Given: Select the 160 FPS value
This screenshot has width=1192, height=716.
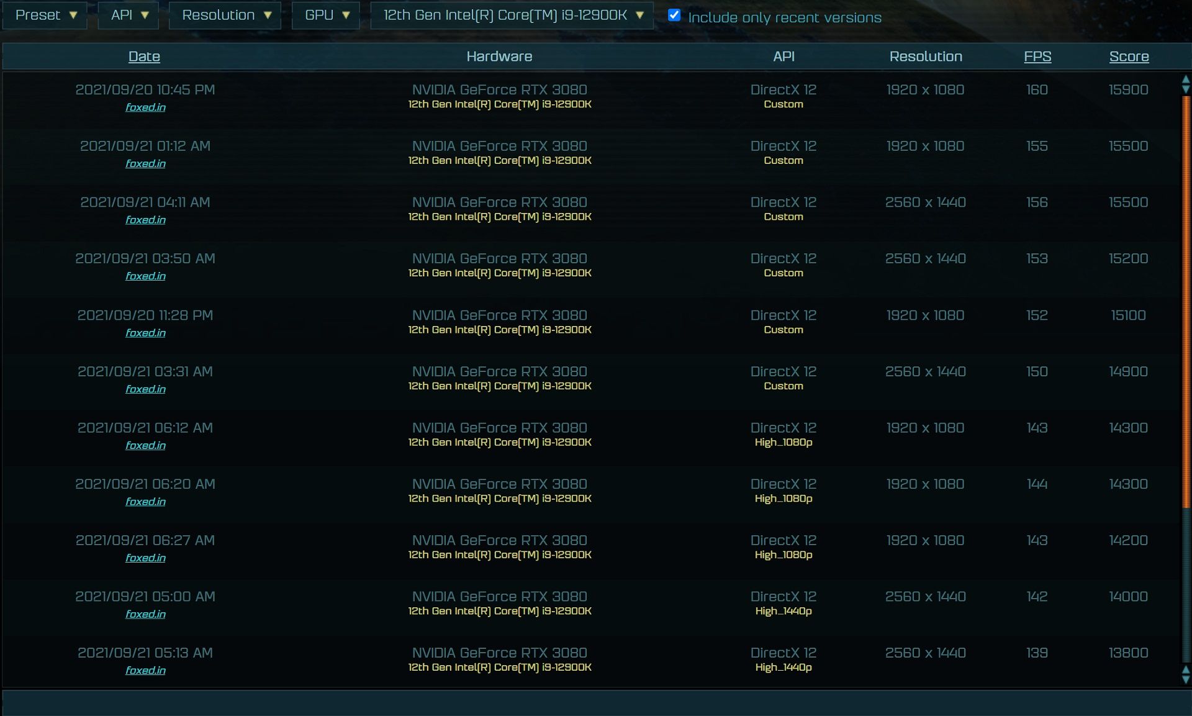Looking at the screenshot, I should pyautogui.click(x=1037, y=89).
